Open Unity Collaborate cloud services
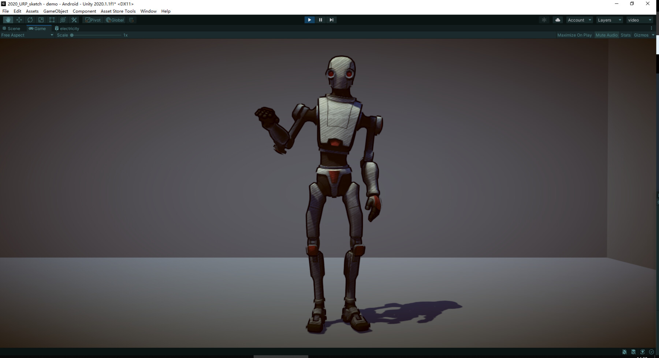The width and height of the screenshot is (659, 358). click(x=557, y=20)
